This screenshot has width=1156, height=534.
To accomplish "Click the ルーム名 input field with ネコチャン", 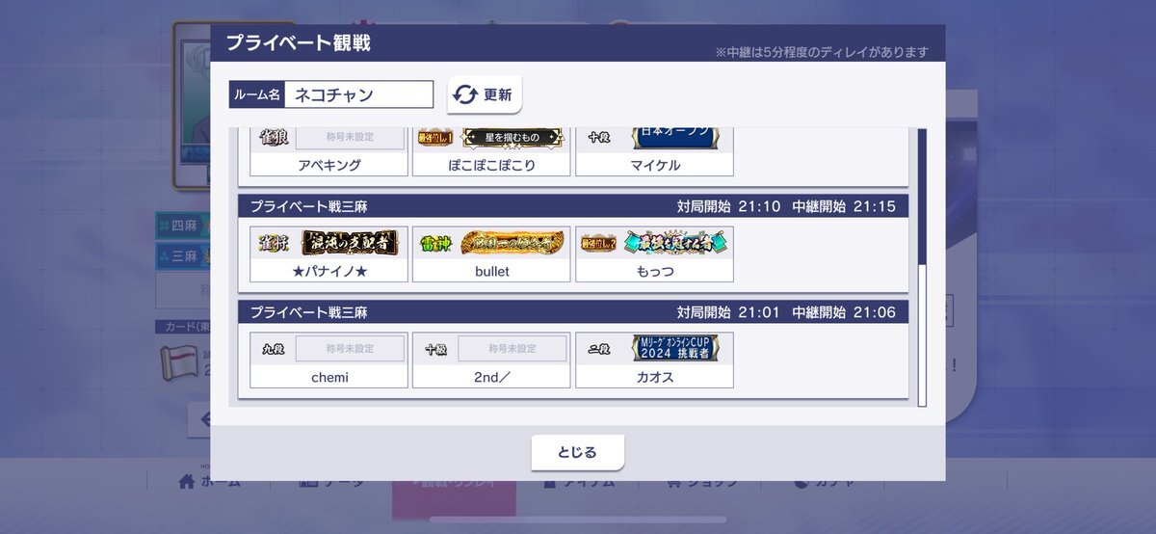I will coord(359,94).
